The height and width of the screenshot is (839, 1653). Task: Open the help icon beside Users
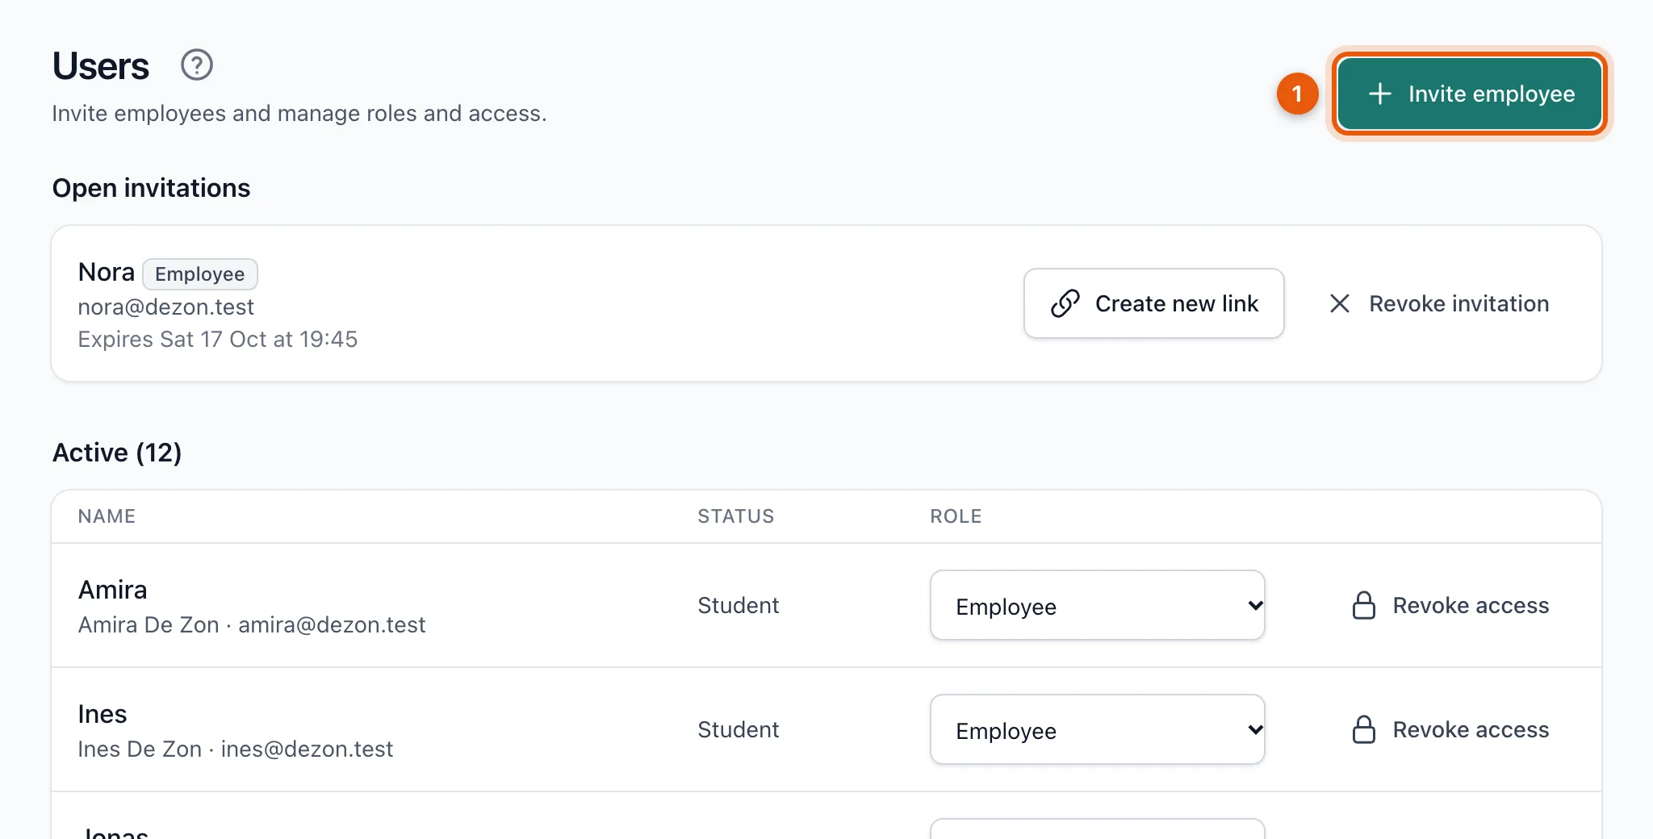click(197, 65)
